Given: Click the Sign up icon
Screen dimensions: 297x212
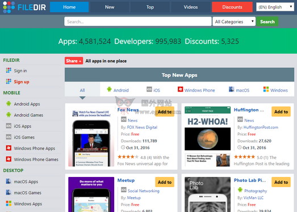Looking at the screenshot, I should 9,81.
